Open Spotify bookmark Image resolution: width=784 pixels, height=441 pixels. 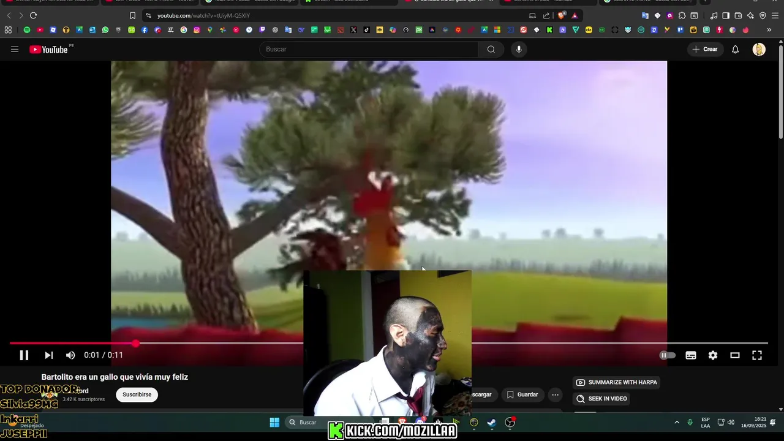(x=27, y=29)
